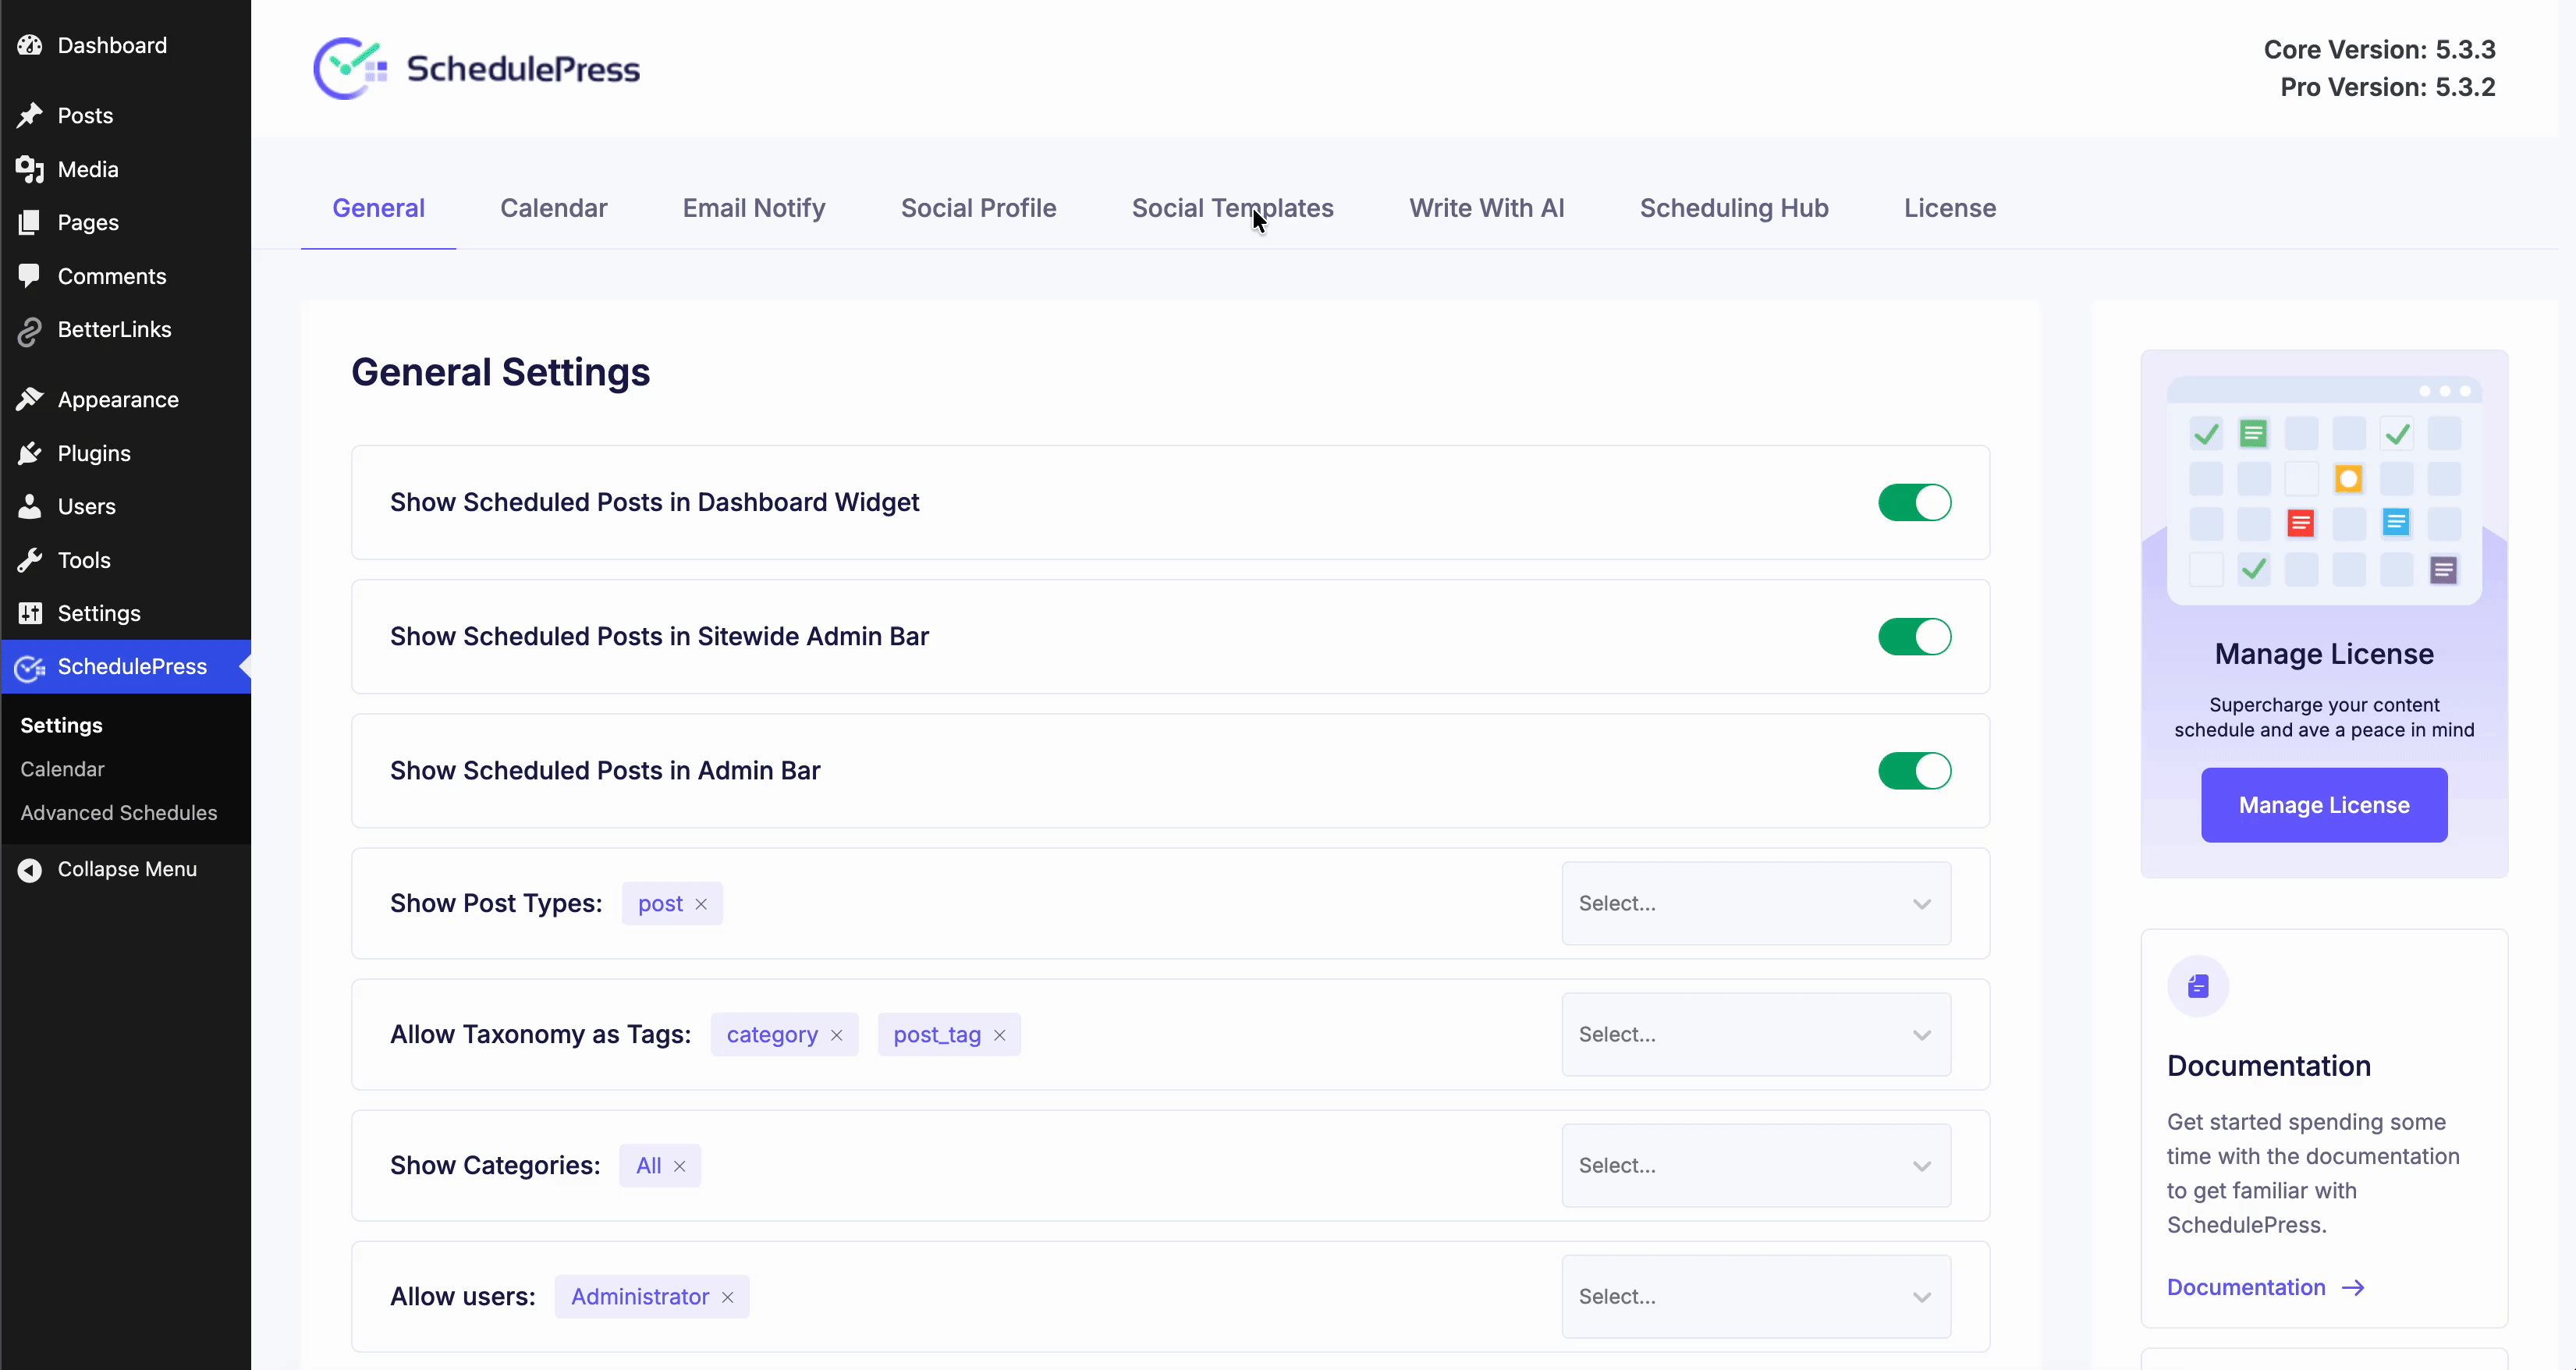
Task: Open the Social Profile tab
Action: (978, 208)
